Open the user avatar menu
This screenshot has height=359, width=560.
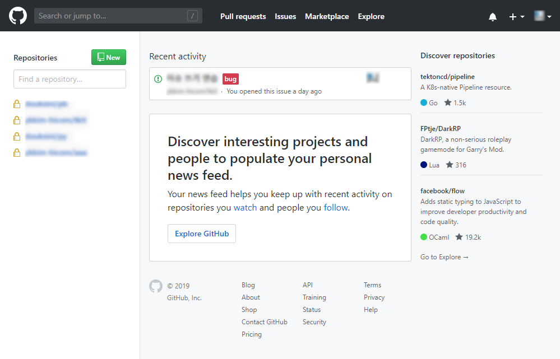point(543,16)
